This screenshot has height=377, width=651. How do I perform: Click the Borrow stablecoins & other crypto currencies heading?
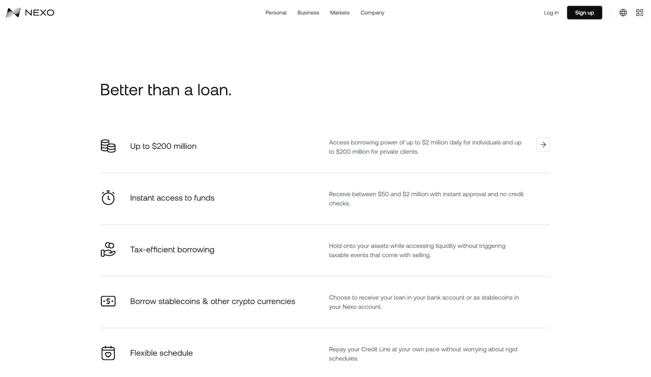212,301
